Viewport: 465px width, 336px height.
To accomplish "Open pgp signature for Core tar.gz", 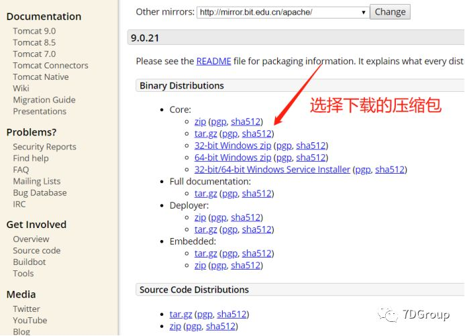I will point(230,134).
